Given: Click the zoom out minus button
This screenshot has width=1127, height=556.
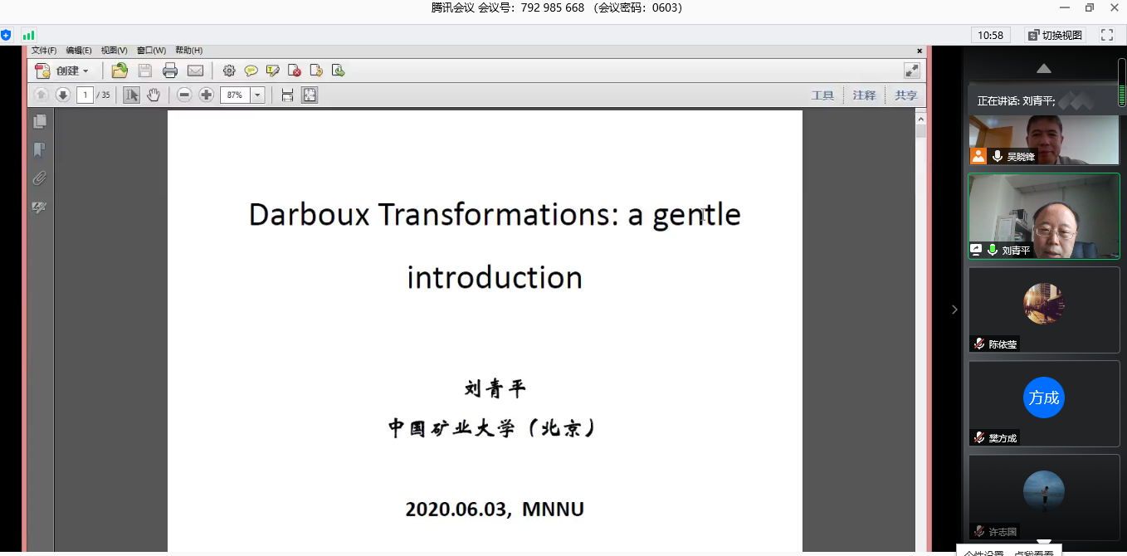Looking at the screenshot, I should click(184, 95).
